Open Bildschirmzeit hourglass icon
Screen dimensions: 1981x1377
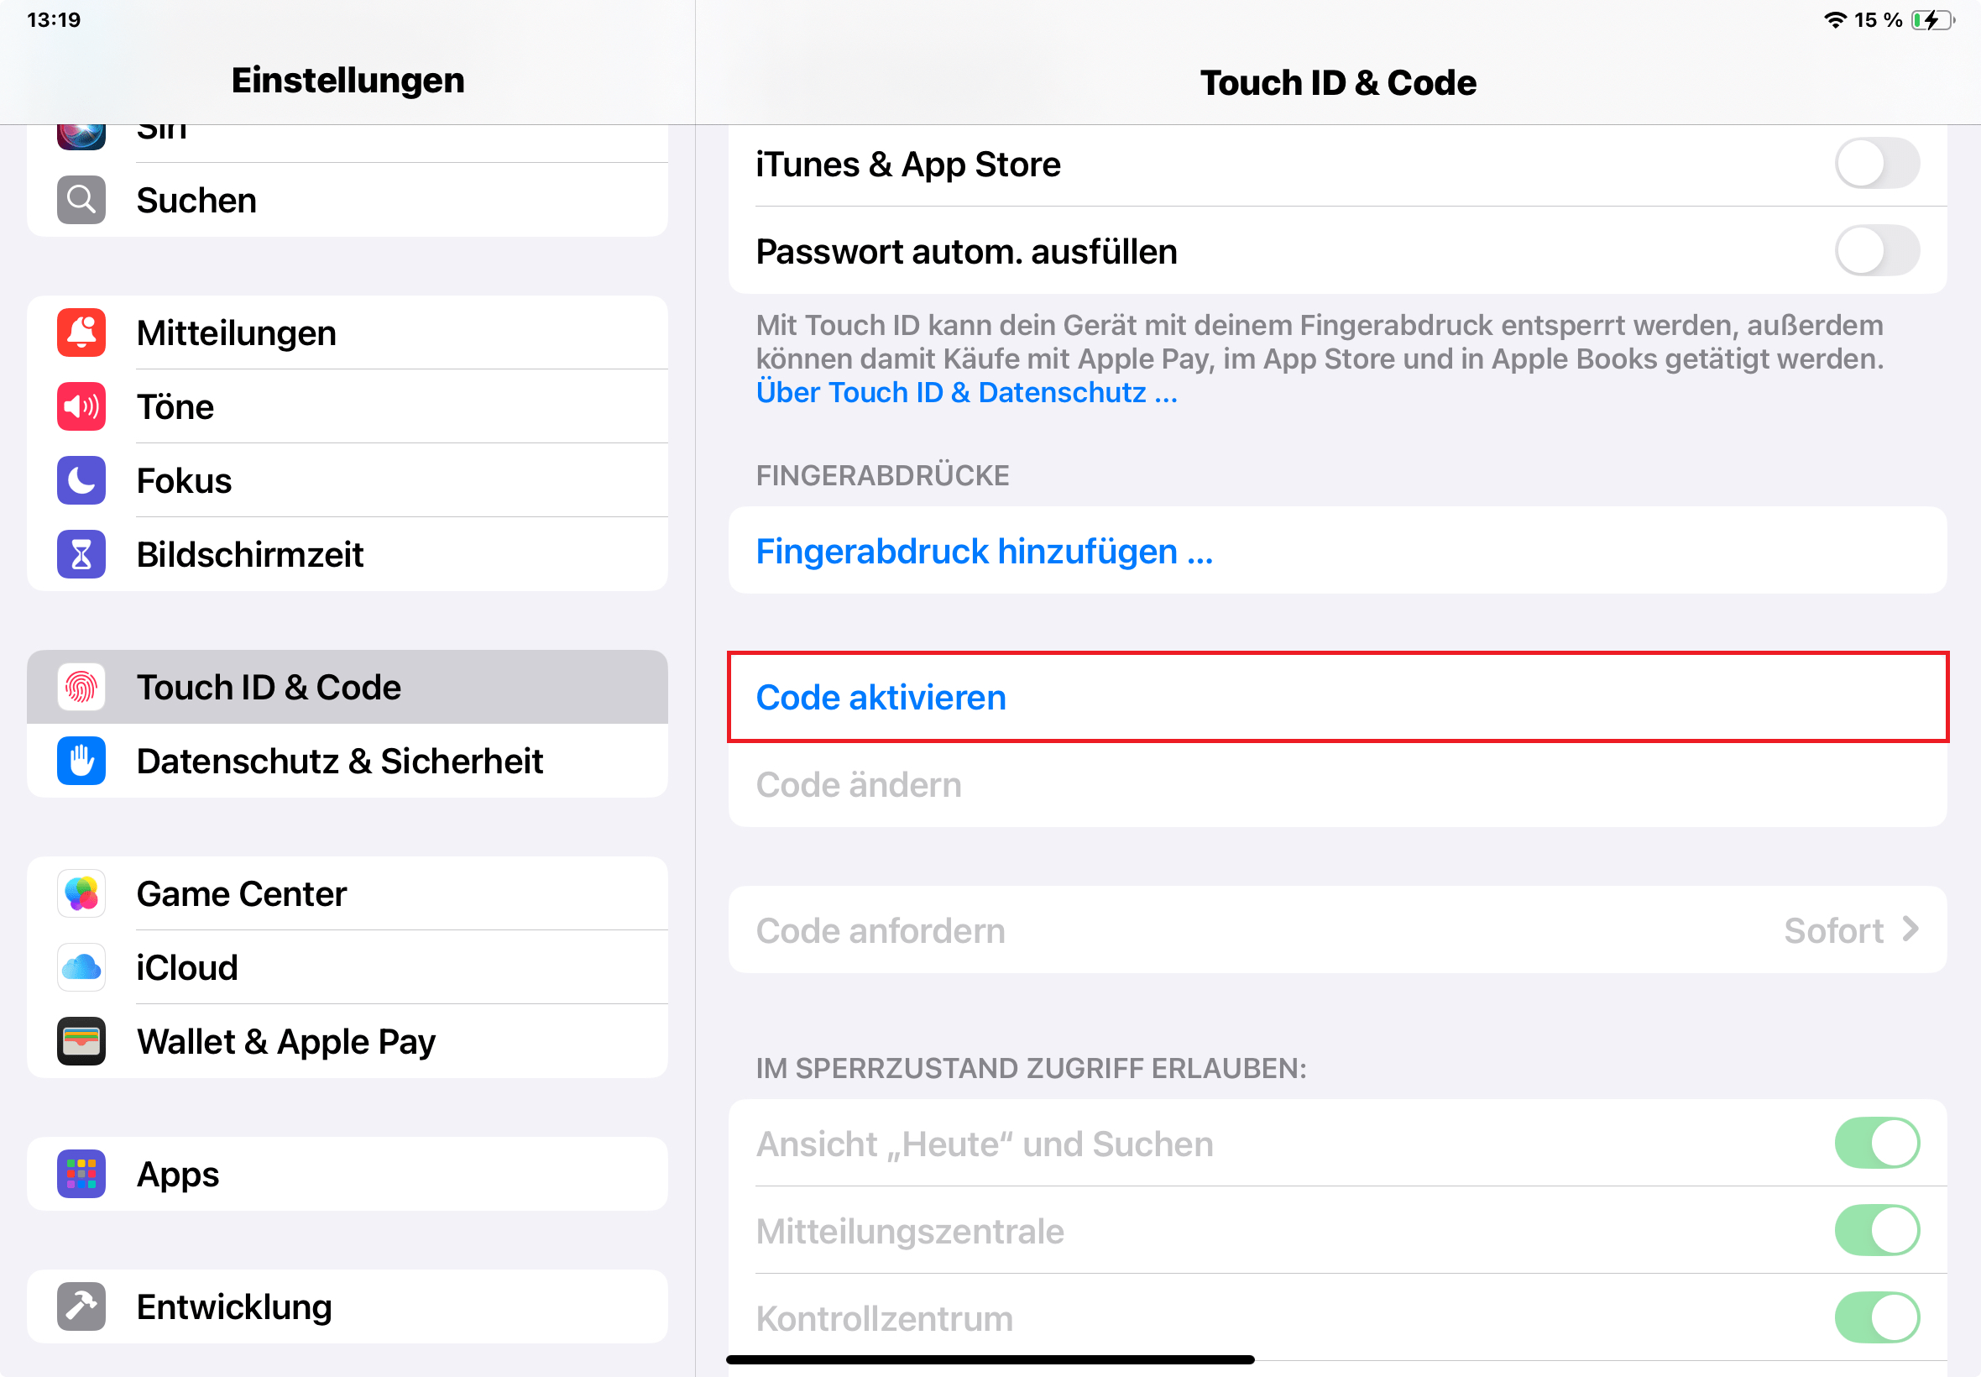(81, 554)
